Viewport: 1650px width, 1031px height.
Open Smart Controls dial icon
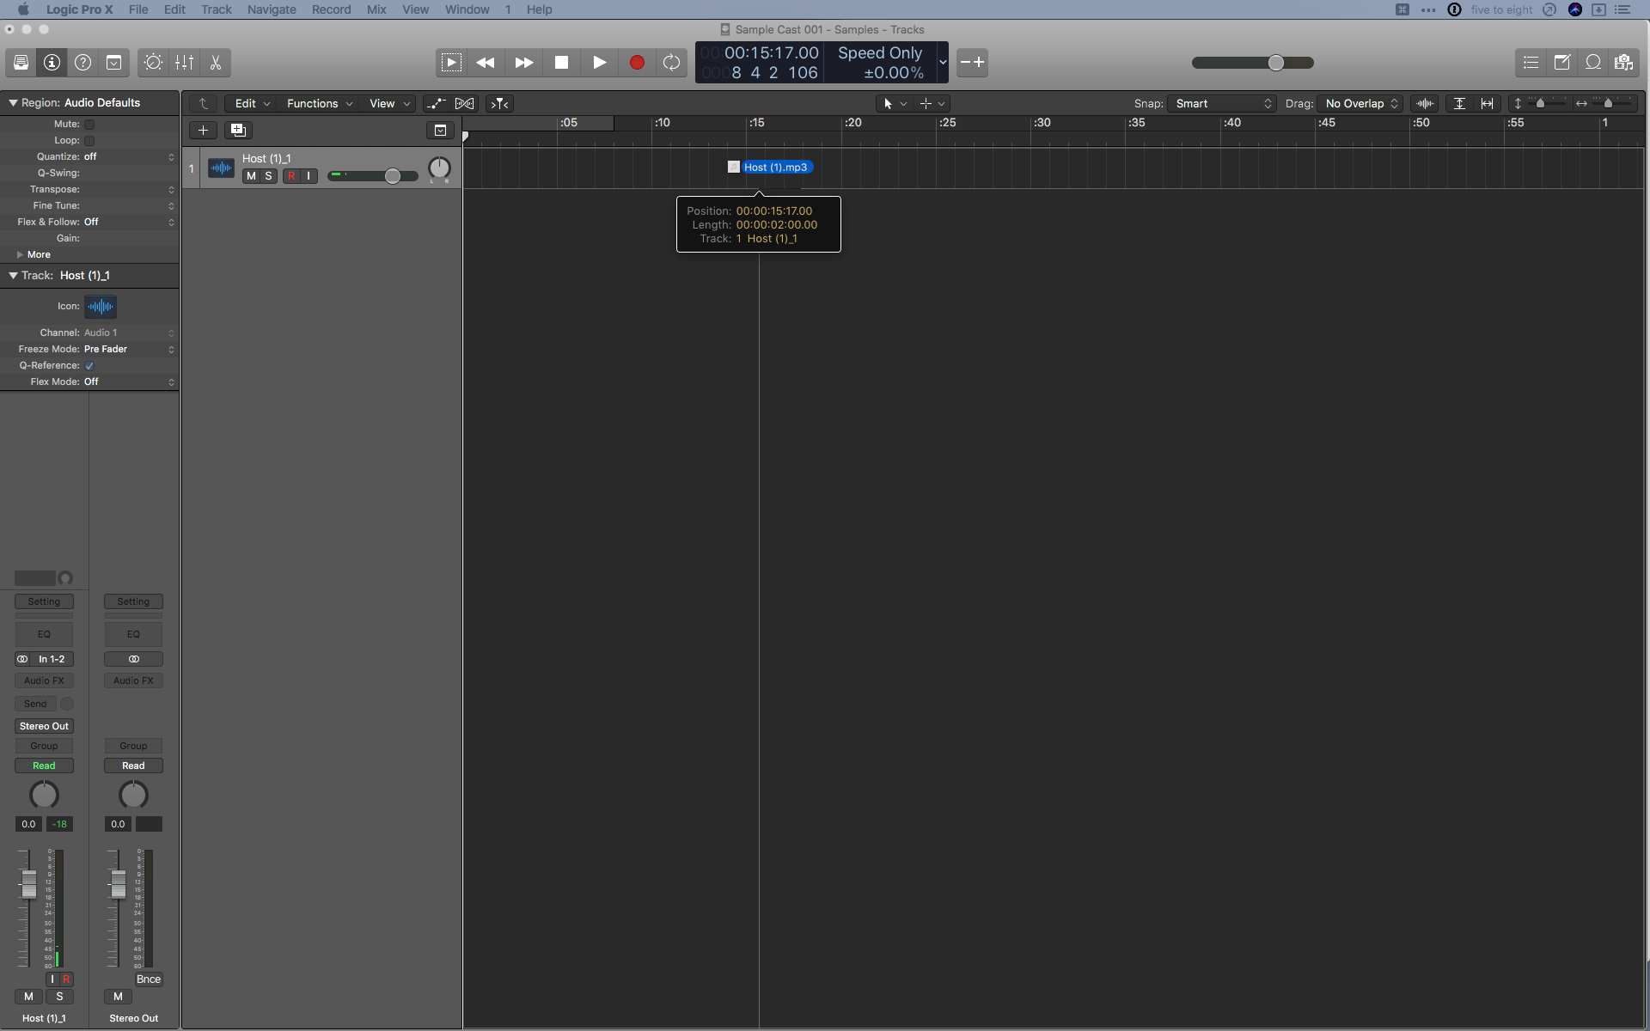point(153,63)
